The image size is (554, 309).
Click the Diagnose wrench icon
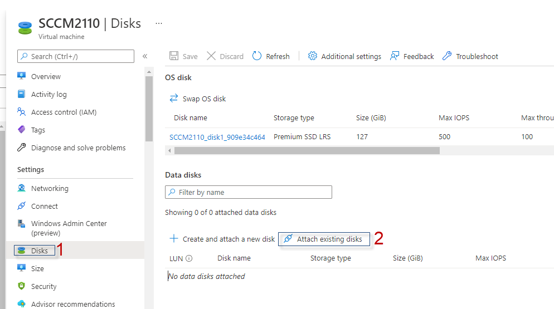(x=22, y=148)
